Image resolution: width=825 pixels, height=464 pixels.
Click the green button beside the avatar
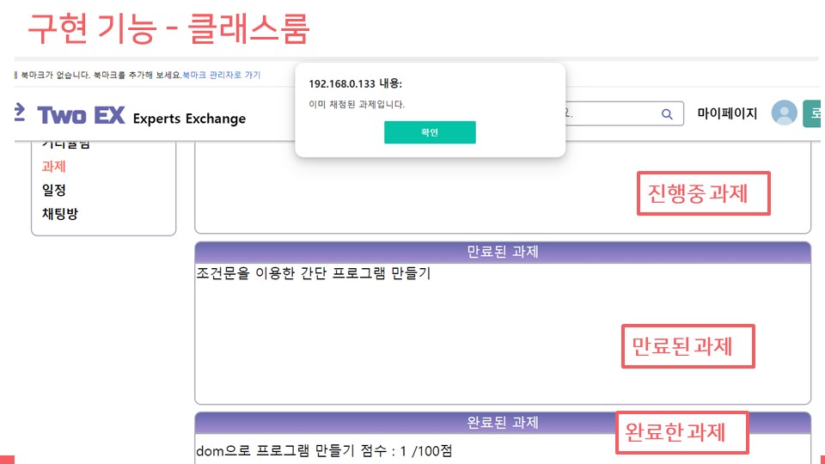pyautogui.click(x=812, y=113)
